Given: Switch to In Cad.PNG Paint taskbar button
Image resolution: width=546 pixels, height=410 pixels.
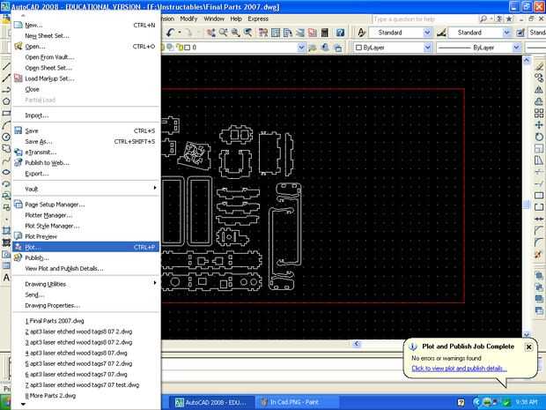Looking at the screenshot, I should point(297,402).
